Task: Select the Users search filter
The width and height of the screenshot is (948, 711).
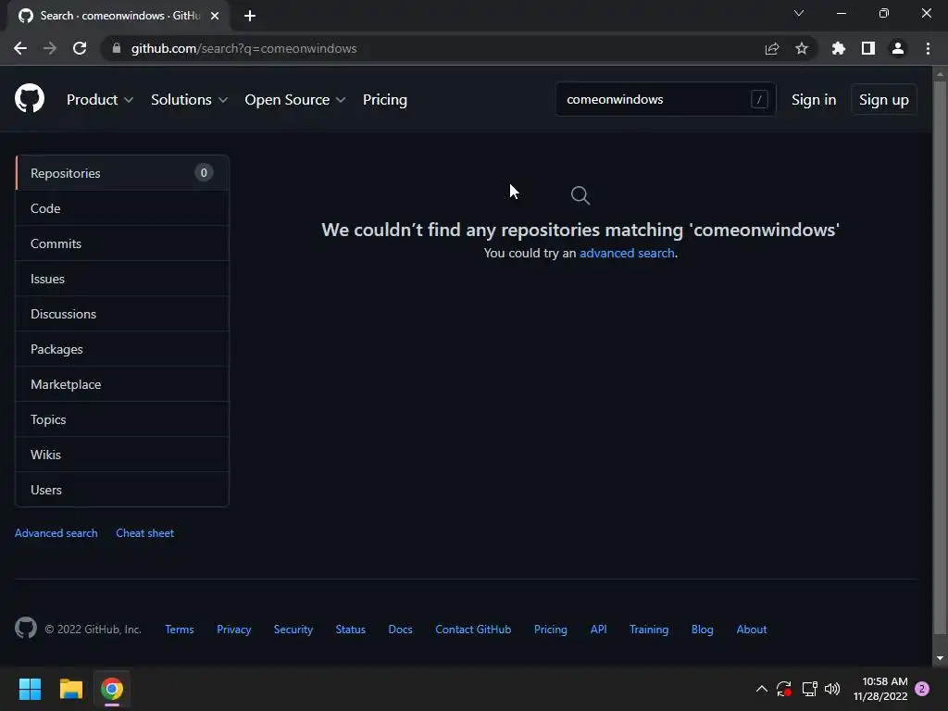Action: [x=122, y=490]
